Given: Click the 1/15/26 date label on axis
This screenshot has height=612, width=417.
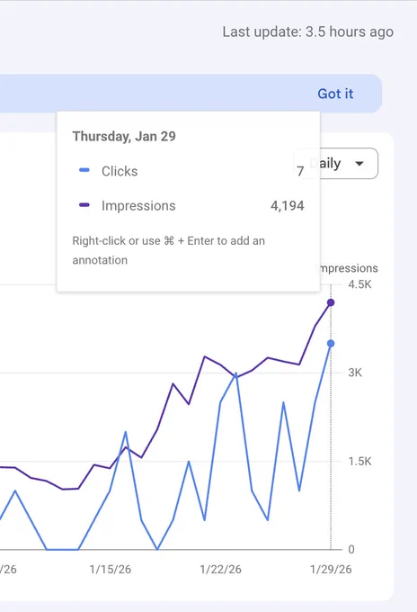Looking at the screenshot, I should pyautogui.click(x=111, y=569).
